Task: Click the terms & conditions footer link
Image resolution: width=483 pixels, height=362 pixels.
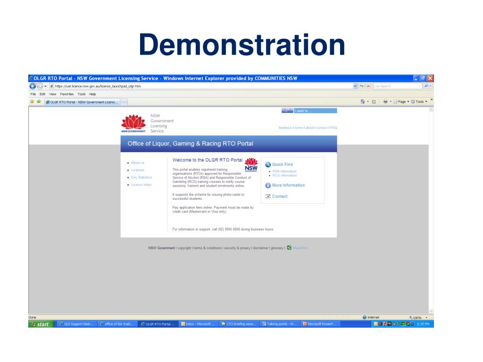Action: (208, 248)
